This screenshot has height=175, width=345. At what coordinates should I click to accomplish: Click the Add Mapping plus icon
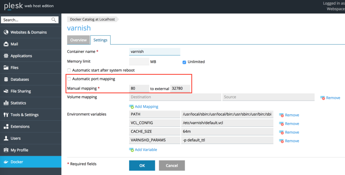pyautogui.click(x=131, y=106)
